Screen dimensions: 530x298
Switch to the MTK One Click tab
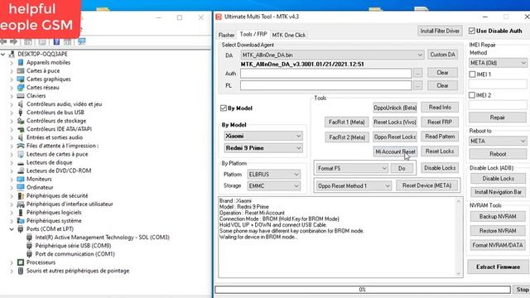point(289,35)
